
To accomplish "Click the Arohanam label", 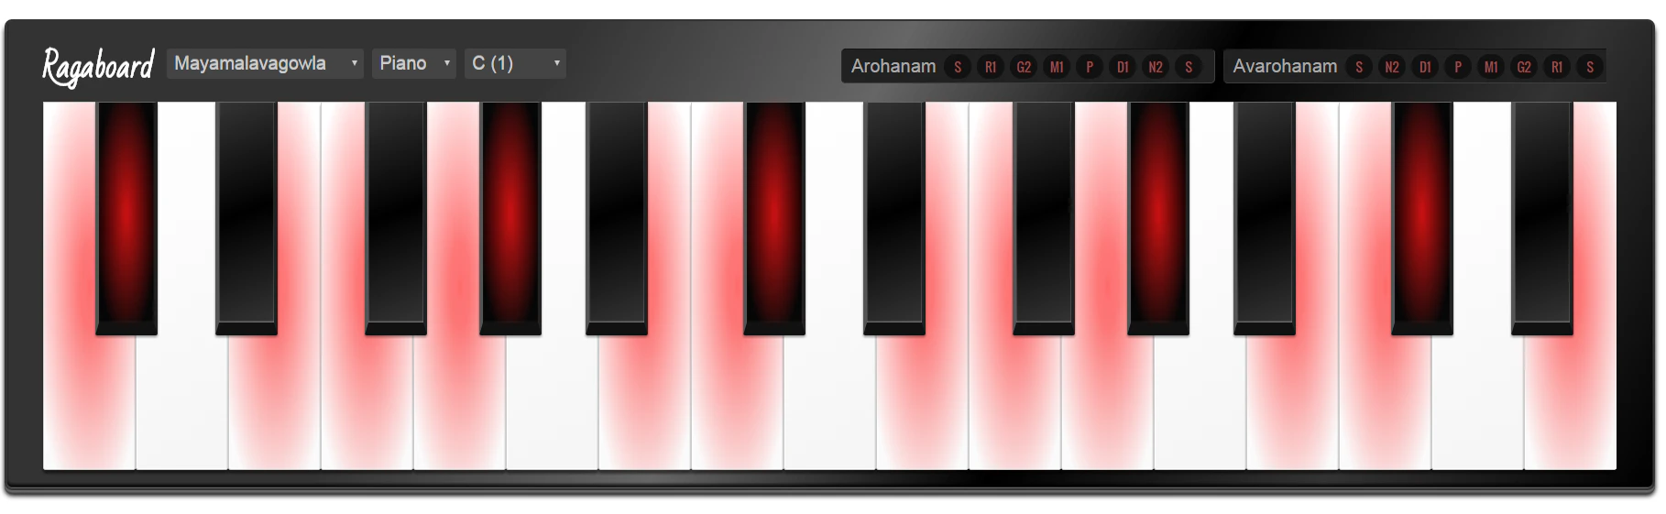I will click(893, 66).
